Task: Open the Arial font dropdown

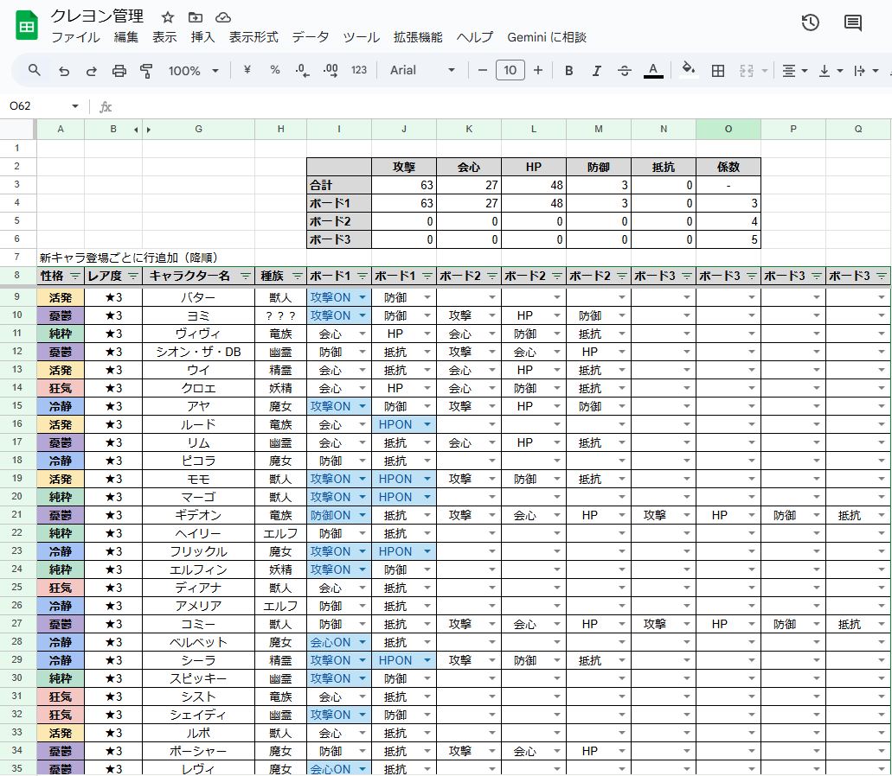Action: tap(422, 71)
